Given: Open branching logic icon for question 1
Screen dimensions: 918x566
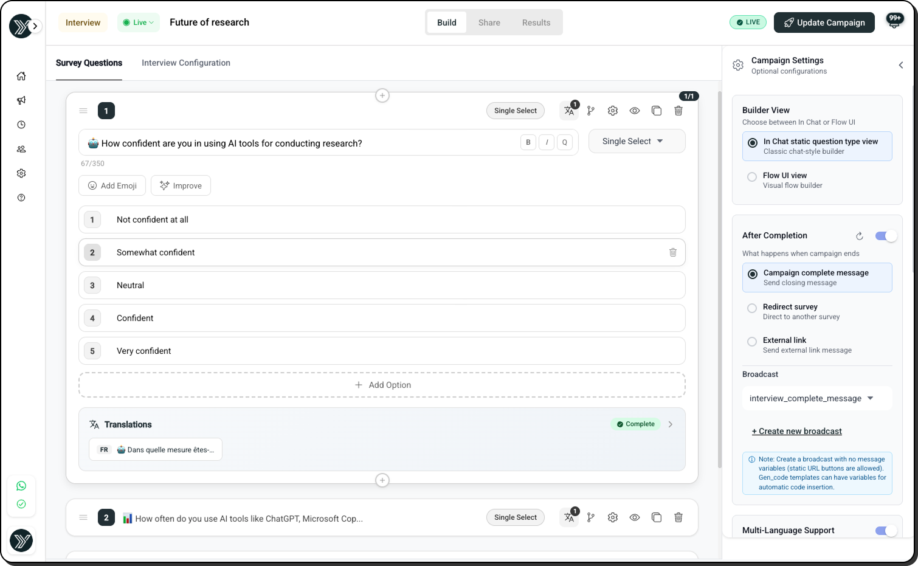Looking at the screenshot, I should (x=590, y=111).
